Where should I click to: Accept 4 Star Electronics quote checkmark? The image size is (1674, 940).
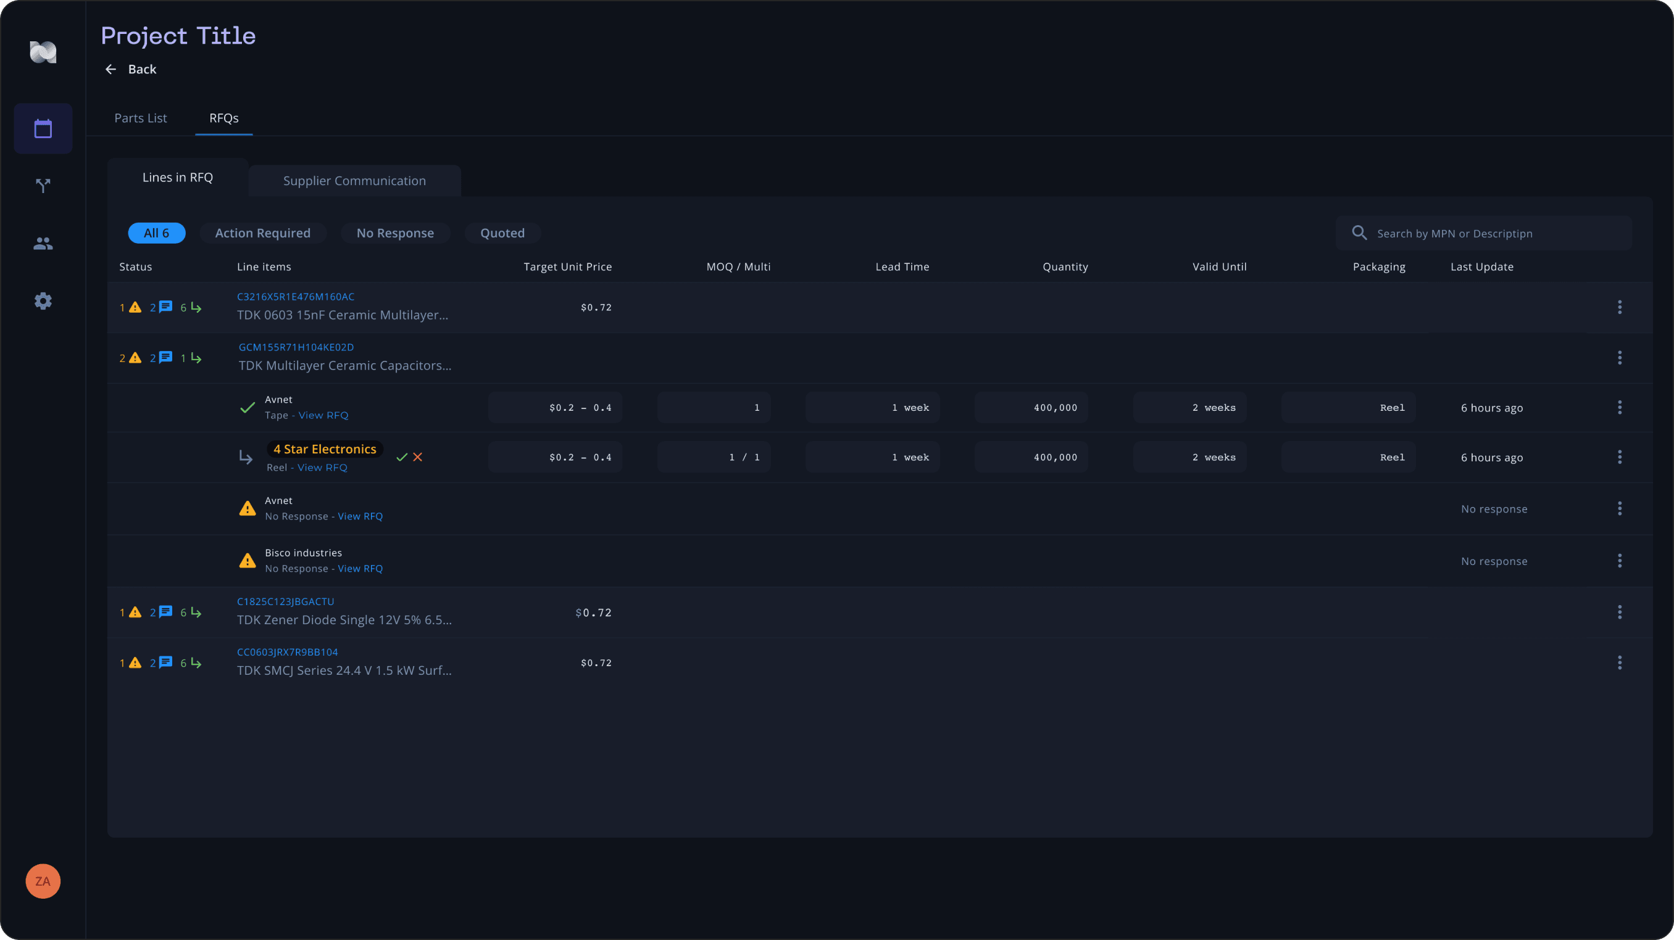click(402, 457)
